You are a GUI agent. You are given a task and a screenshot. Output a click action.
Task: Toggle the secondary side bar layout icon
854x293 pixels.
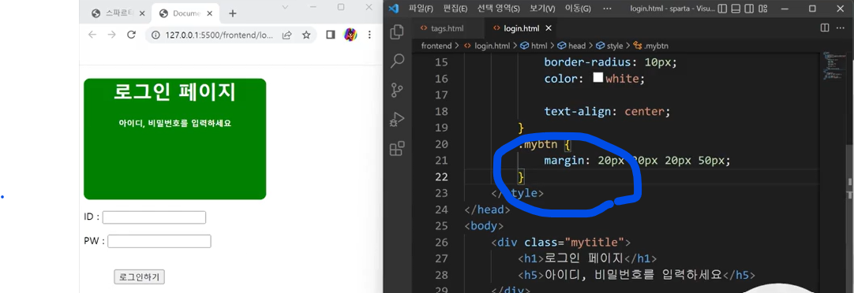pyautogui.click(x=750, y=8)
